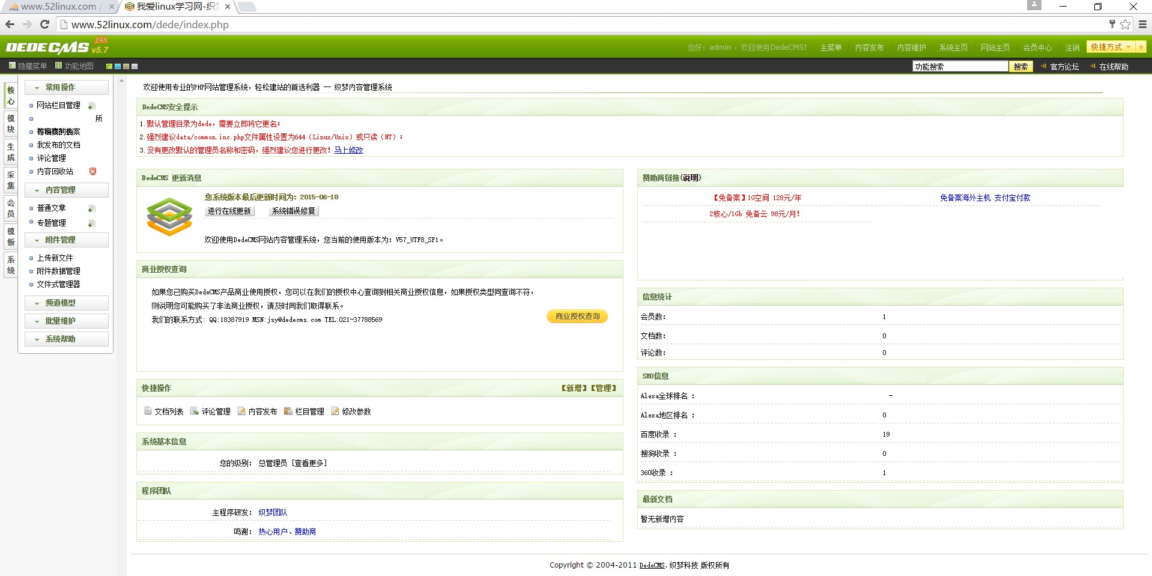This screenshot has height=576, width=1152.
Task: Click add icon next to 普通文章
Action: pos(91,208)
